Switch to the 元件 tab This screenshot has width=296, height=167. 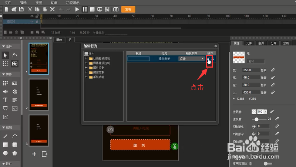tap(249, 43)
